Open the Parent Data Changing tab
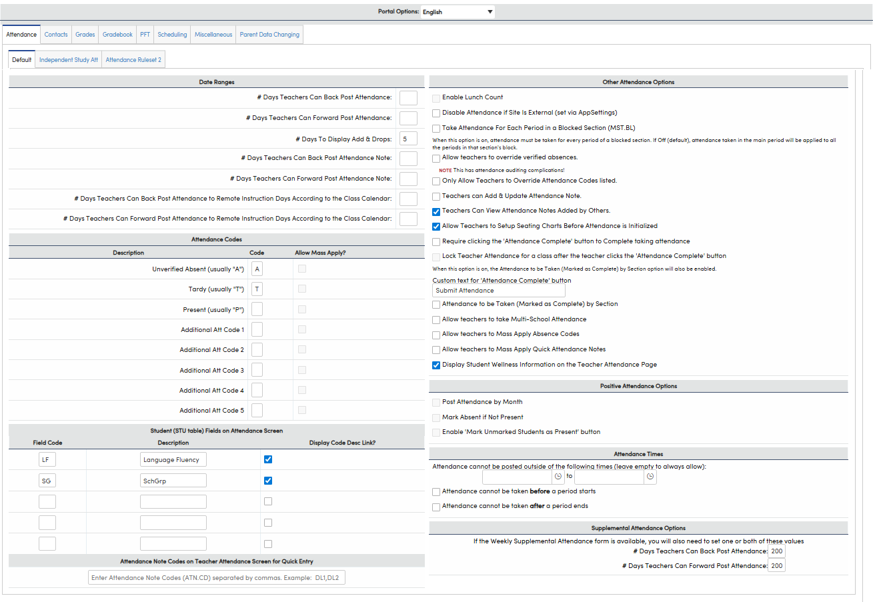This screenshot has height=602, width=873. tap(269, 35)
